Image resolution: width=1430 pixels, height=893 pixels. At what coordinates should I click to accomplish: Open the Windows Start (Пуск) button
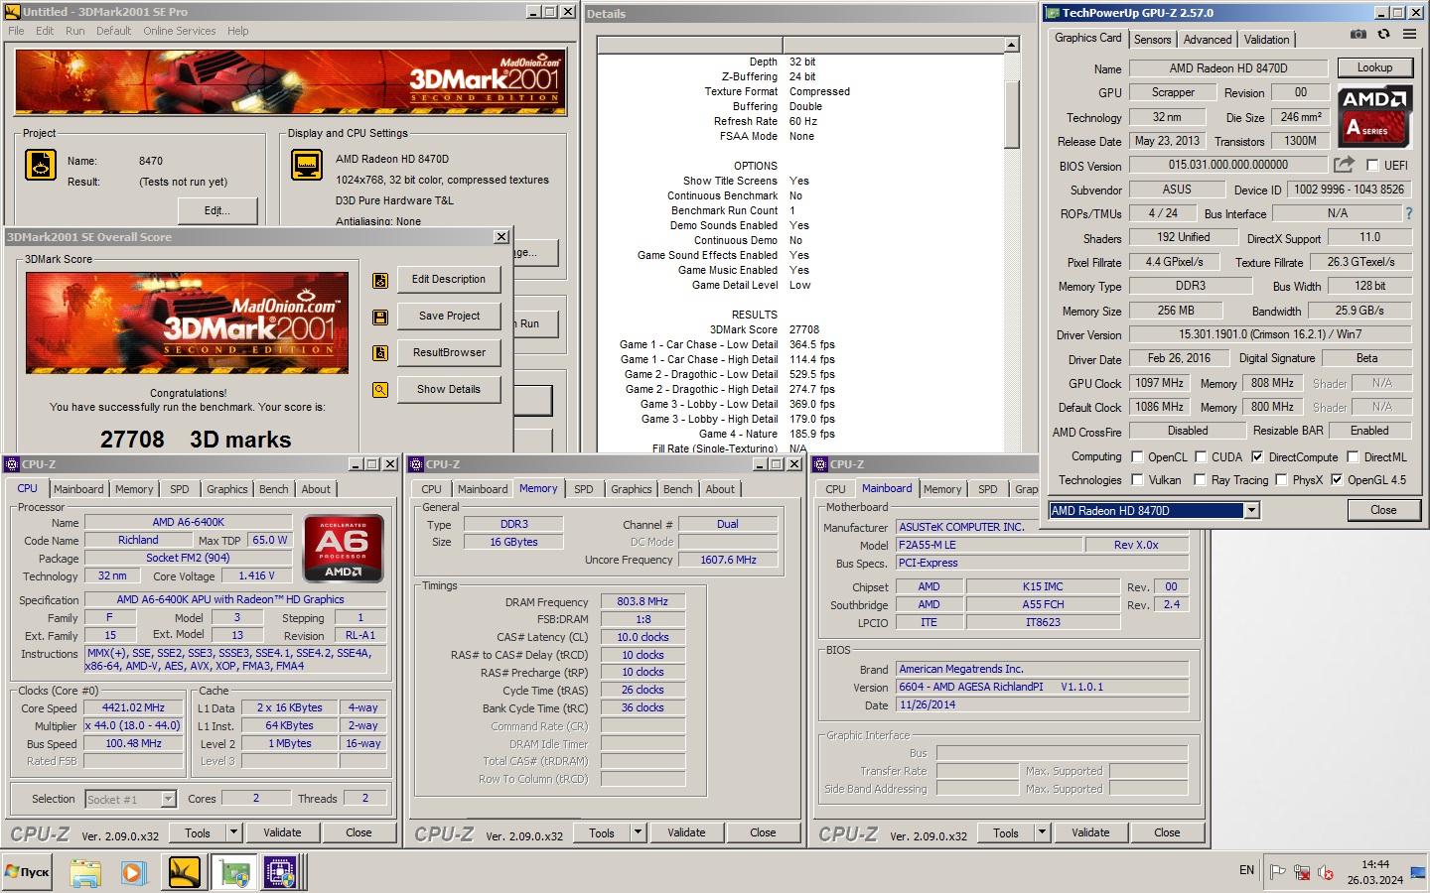click(27, 872)
